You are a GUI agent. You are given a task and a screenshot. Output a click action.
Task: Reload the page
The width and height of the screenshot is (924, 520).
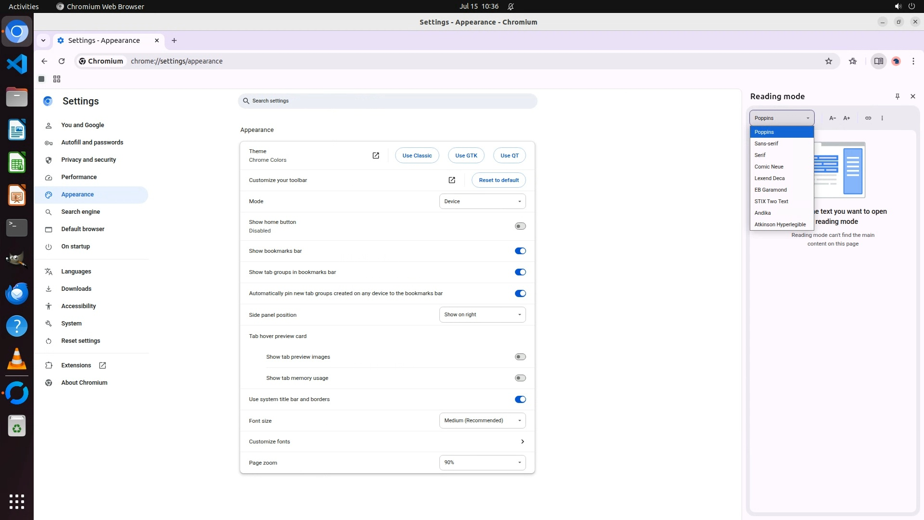click(62, 61)
